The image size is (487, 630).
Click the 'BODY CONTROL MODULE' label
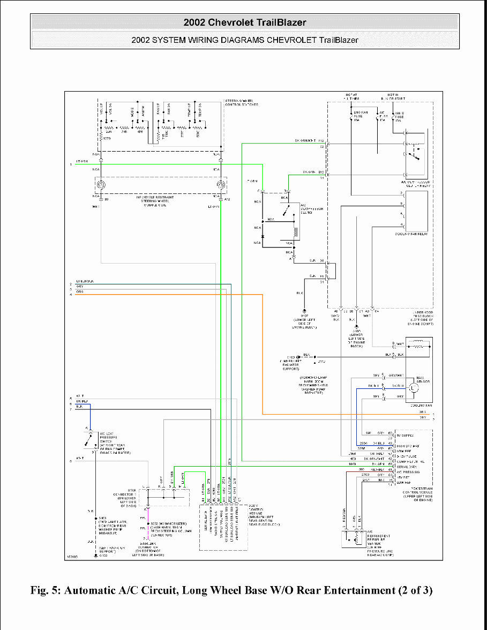click(x=256, y=510)
